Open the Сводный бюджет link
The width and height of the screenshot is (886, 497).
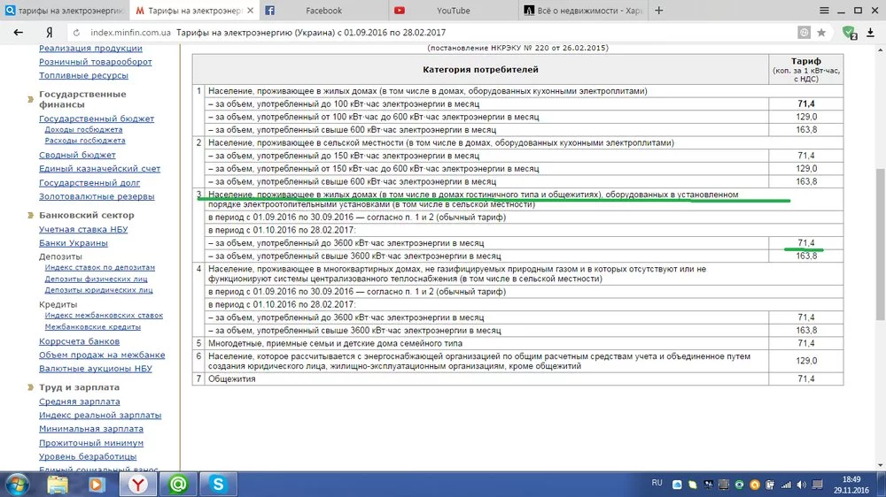tap(77, 155)
